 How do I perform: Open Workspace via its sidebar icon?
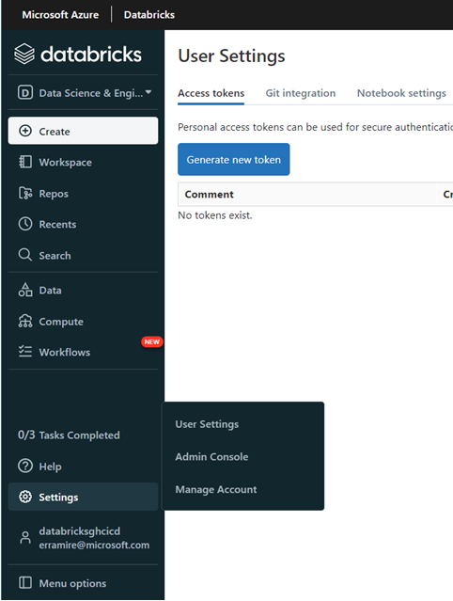click(x=25, y=162)
